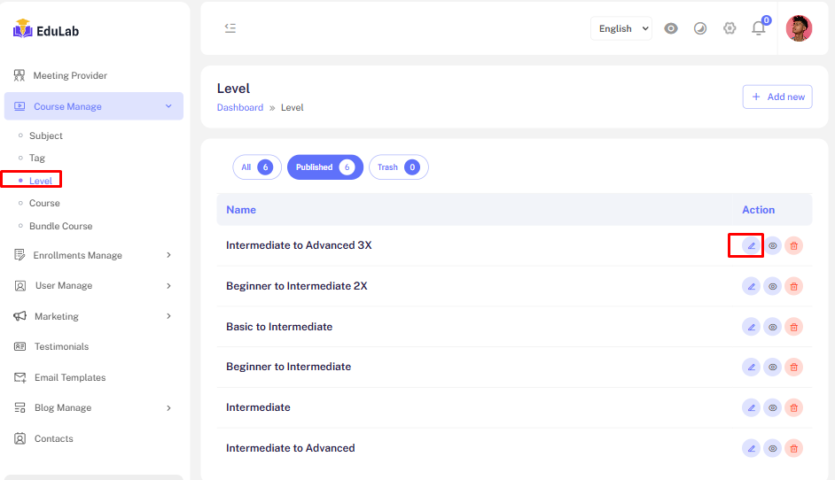The image size is (835, 480).
Task: Expand the Enrollments Manage menu
Action: coord(94,255)
